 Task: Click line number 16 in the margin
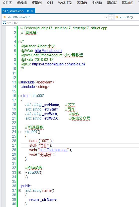pyautogui.click(x=14, y=96)
